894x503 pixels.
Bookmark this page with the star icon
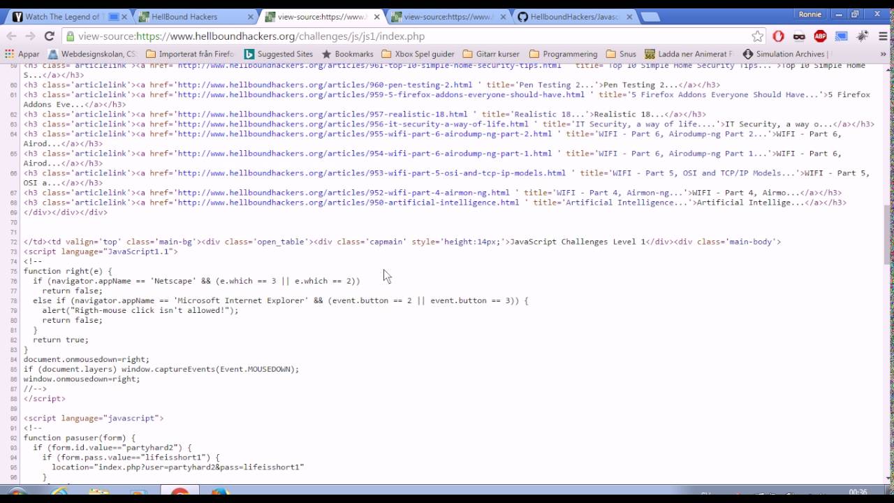click(758, 36)
